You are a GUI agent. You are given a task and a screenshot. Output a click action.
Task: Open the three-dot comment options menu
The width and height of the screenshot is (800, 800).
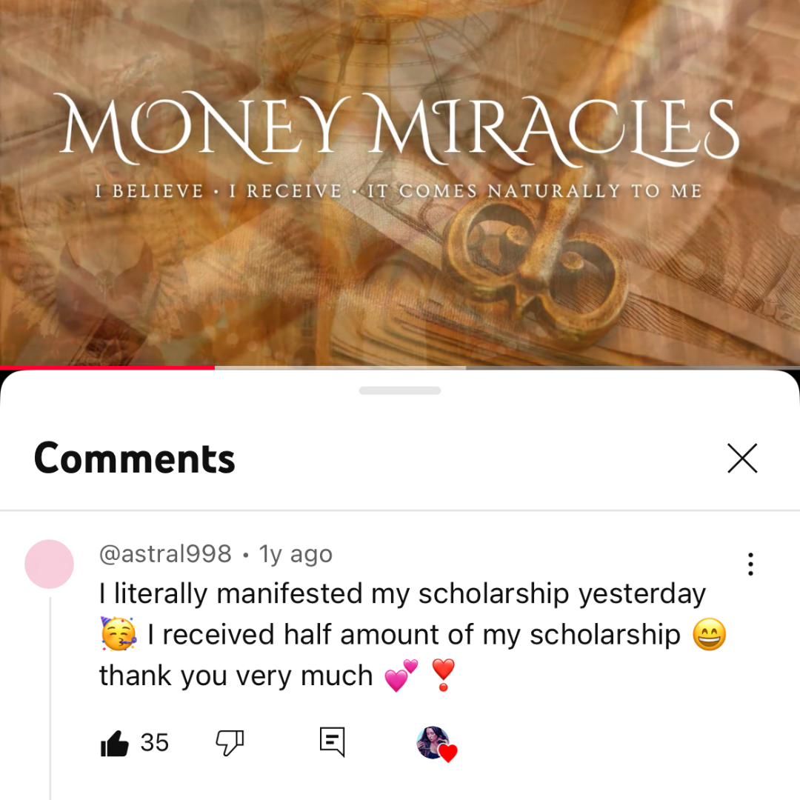750,564
